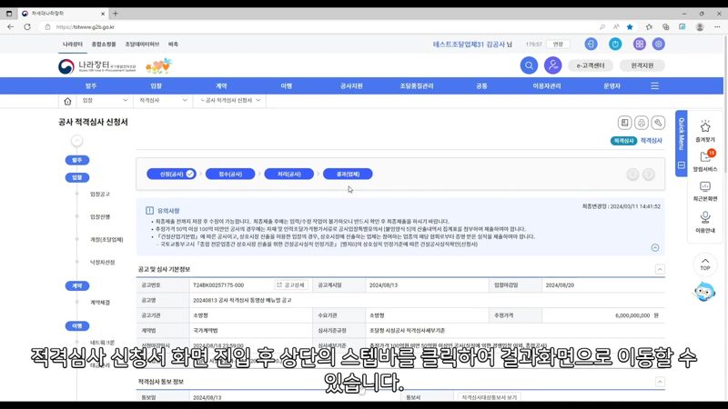Open 공사 적격심사 신청서 breadcrumb dropdown

230,100
